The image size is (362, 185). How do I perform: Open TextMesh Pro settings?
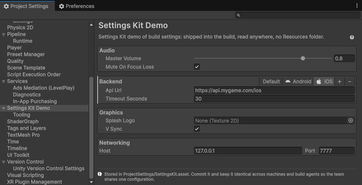23,135
